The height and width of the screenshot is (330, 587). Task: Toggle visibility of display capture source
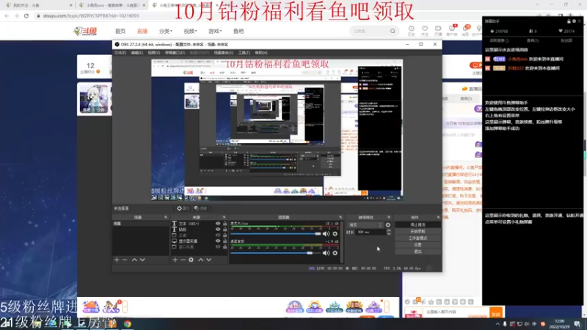click(x=218, y=241)
